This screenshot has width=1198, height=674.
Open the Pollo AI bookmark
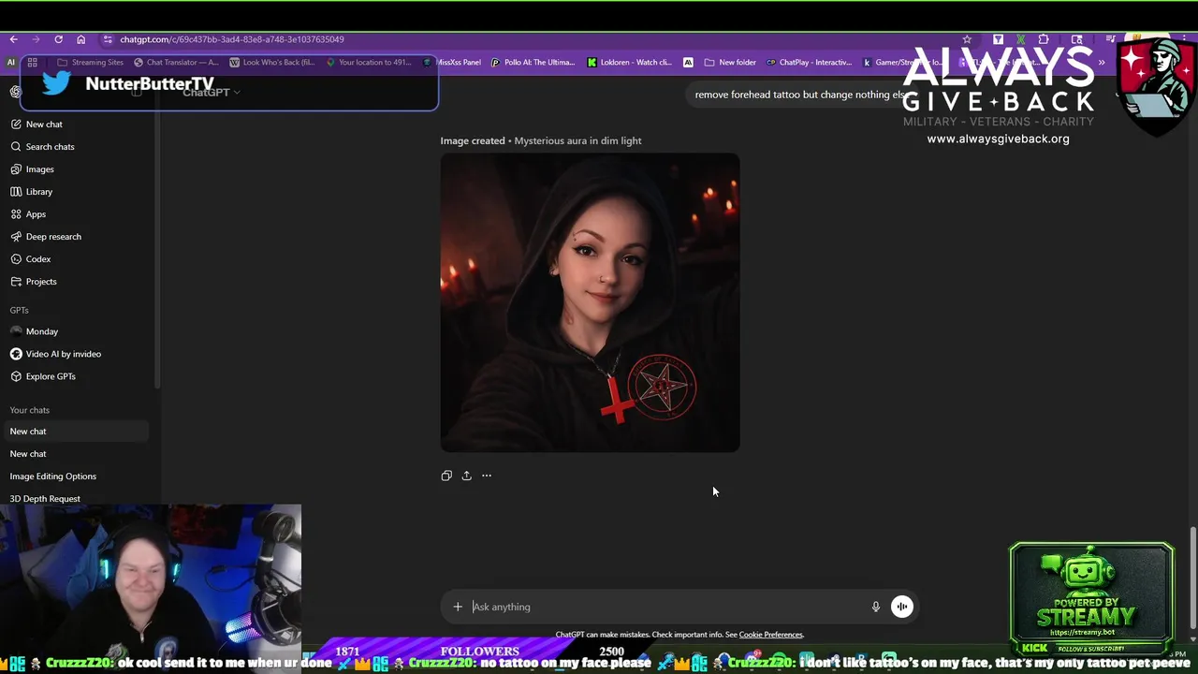pos(533,63)
